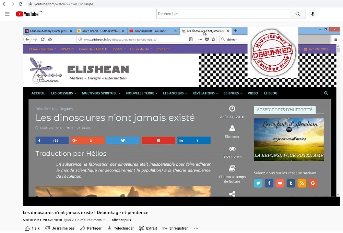The image size is (343, 233).
Task: Click the blue Twitter share button
Action: (x=123, y=141)
